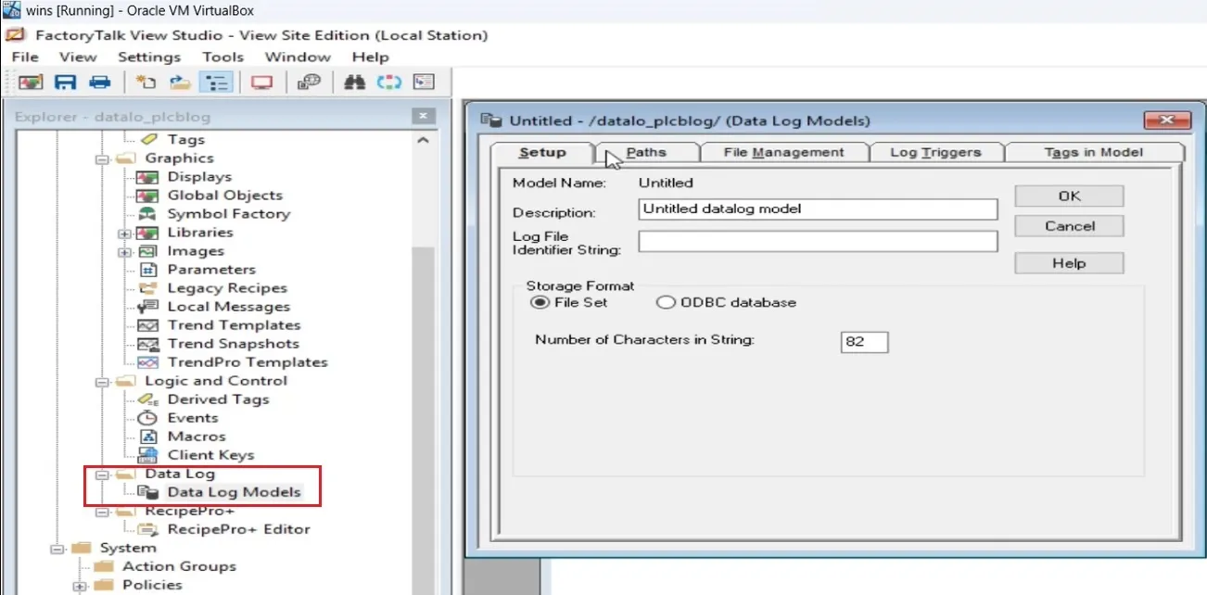1207x595 pixels.
Task: Click the Log File Identifier String field
Action: (818, 242)
